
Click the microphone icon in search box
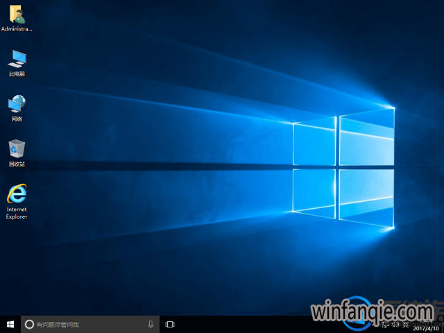(x=151, y=324)
